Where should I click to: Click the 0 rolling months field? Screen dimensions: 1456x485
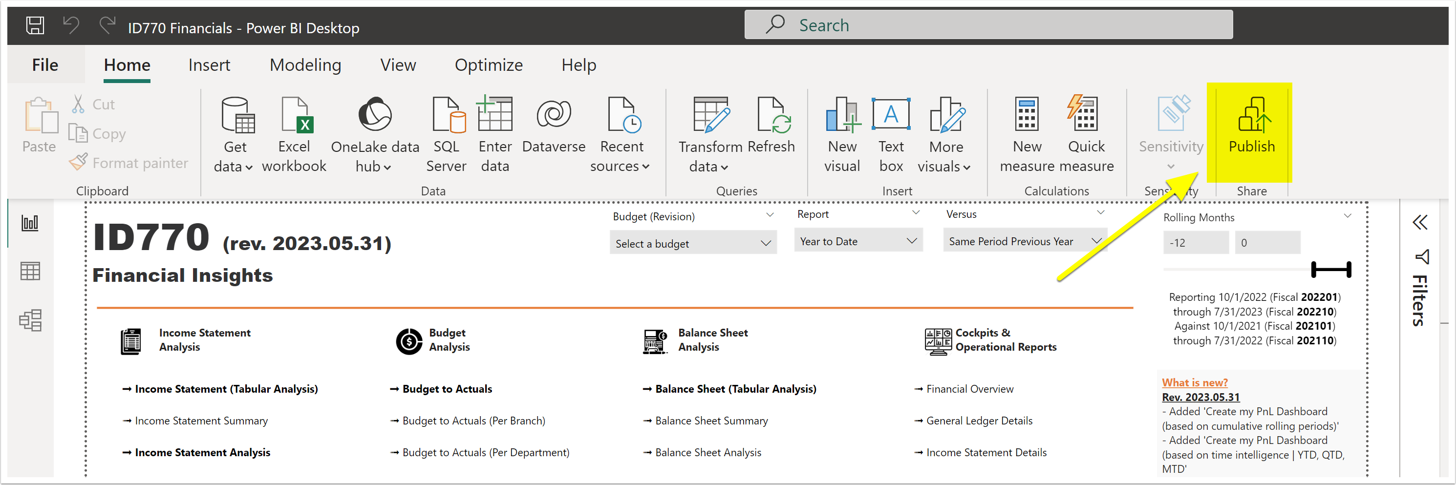tap(1267, 242)
